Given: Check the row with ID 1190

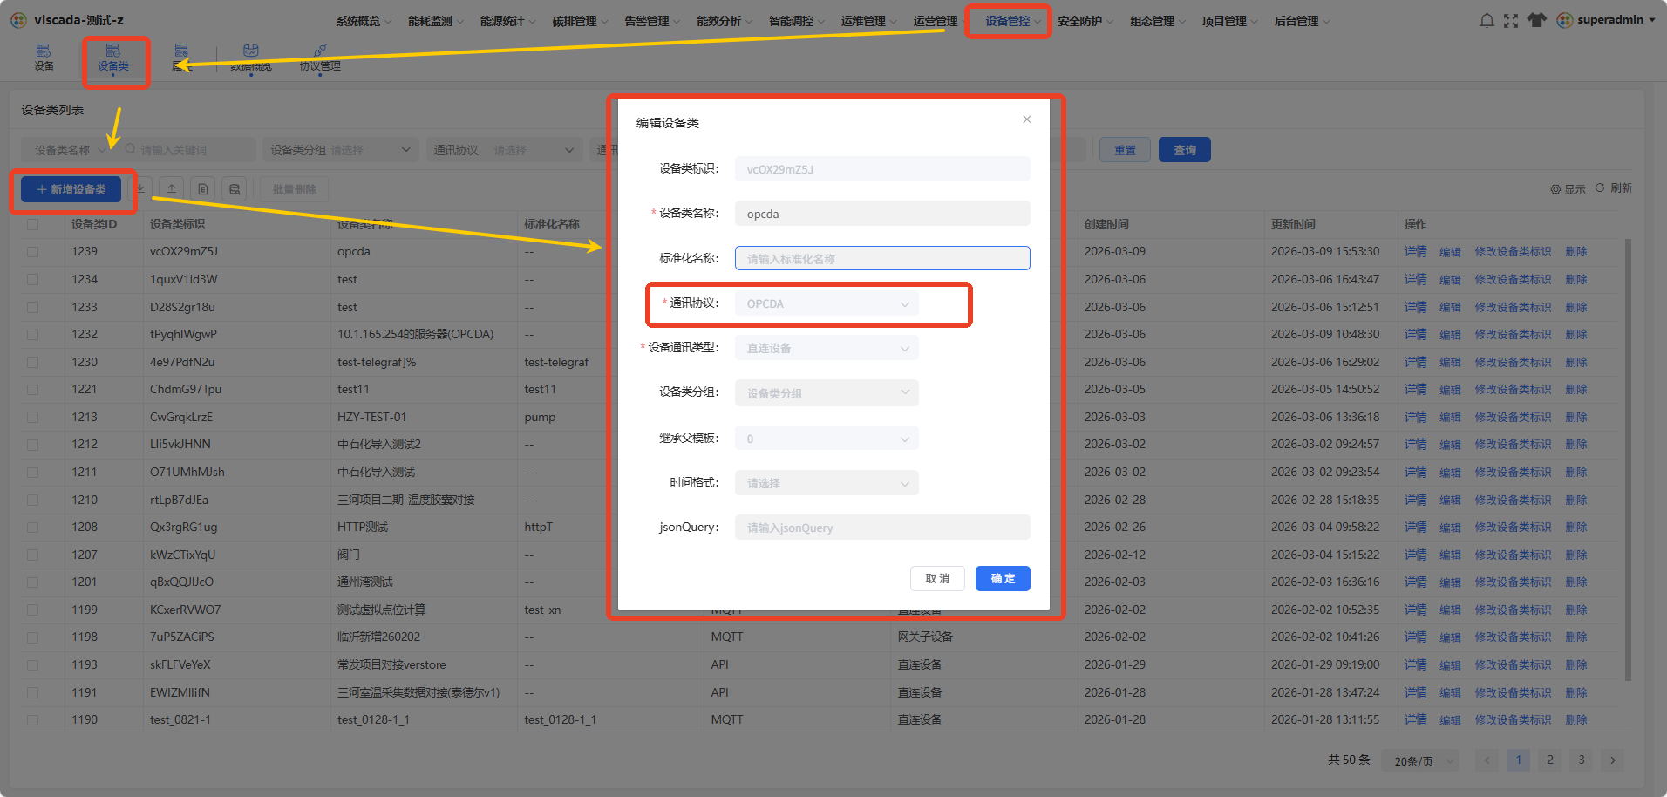Looking at the screenshot, I should (x=33, y=720).
